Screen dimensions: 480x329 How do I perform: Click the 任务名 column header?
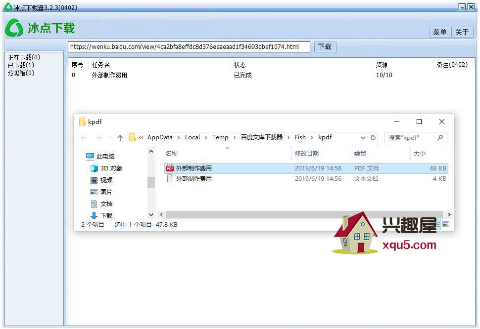[101, 65]
